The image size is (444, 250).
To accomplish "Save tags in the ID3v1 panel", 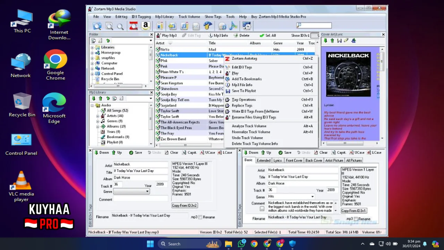I will coord(135,152).
